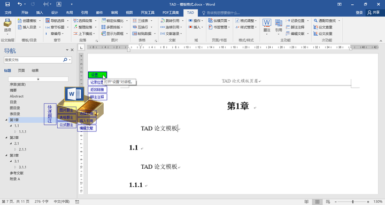Click the zoom out minus button
385x205 pixels.
[336, 202]
